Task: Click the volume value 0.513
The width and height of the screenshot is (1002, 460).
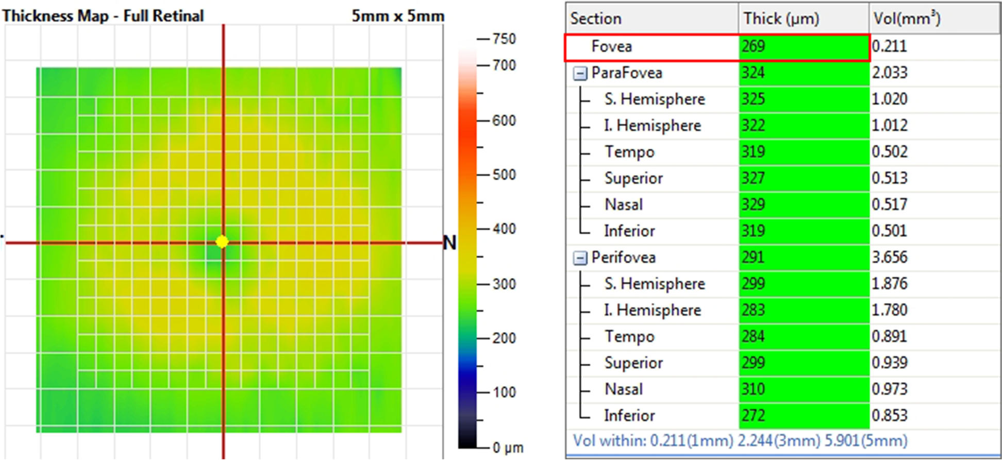Action: coord(890,178)
